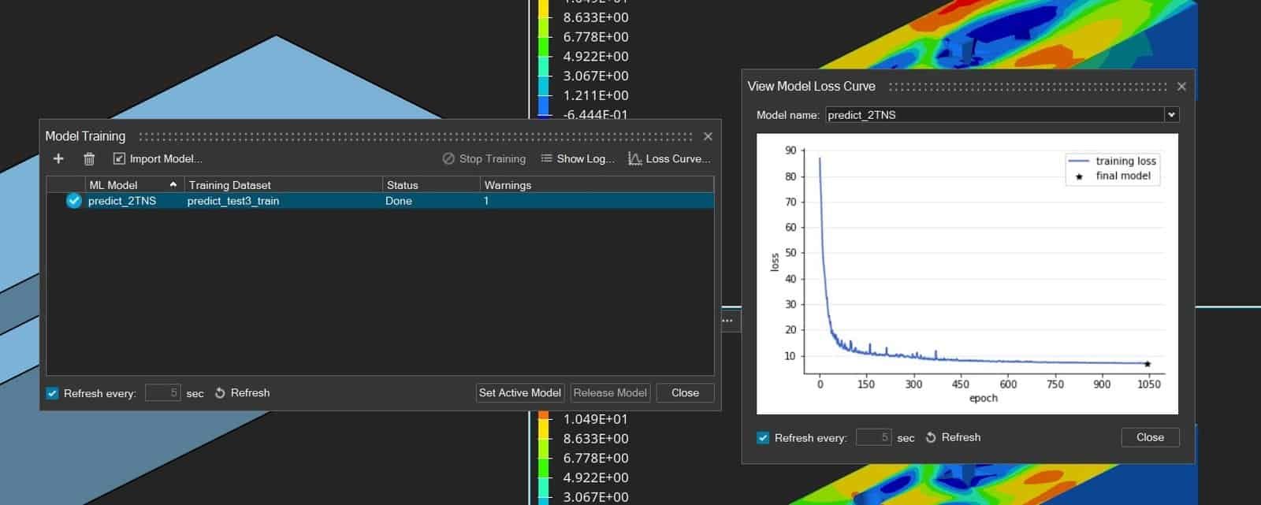Click the color legend bar near 8.633E+00

[543, 17]
